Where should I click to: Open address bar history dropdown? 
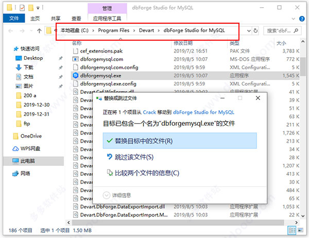click(x=249, y=31)
